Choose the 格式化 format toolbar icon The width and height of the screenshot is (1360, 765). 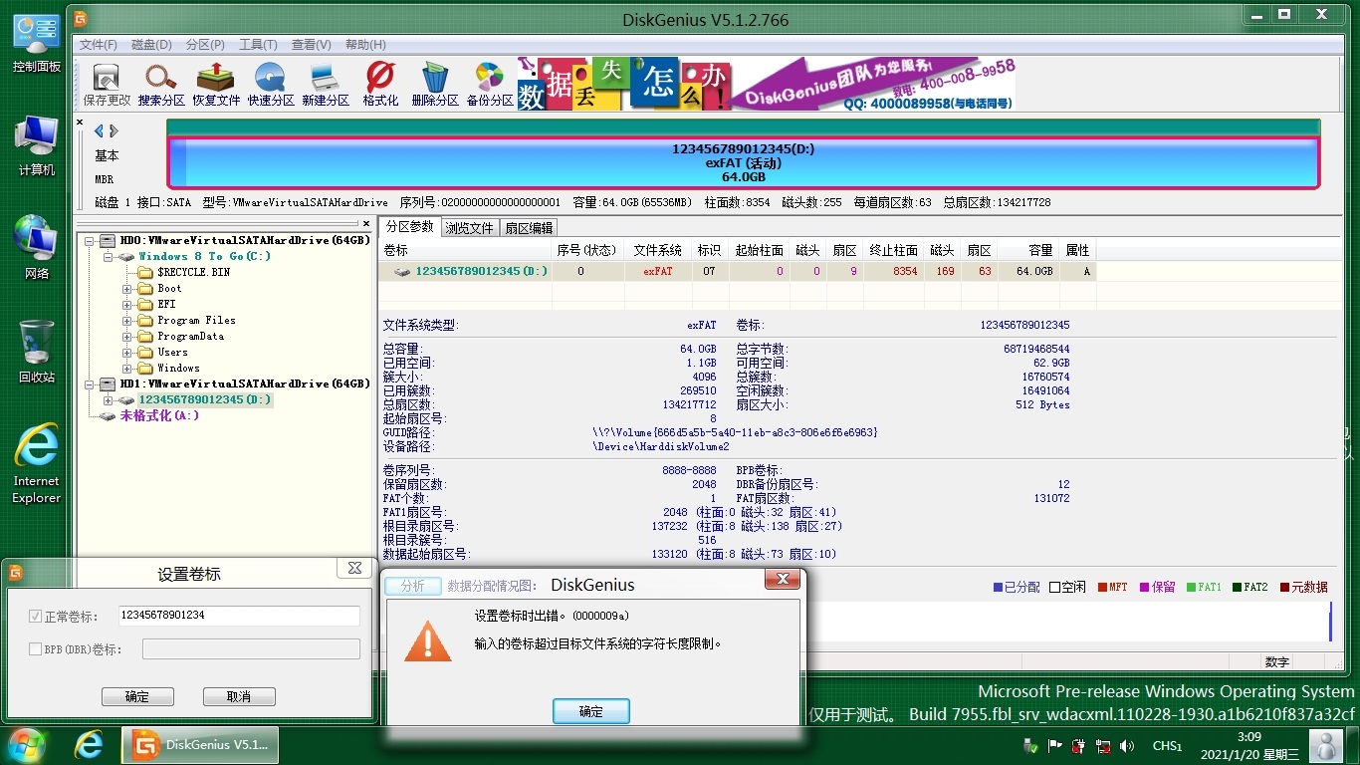click(380, 85)
